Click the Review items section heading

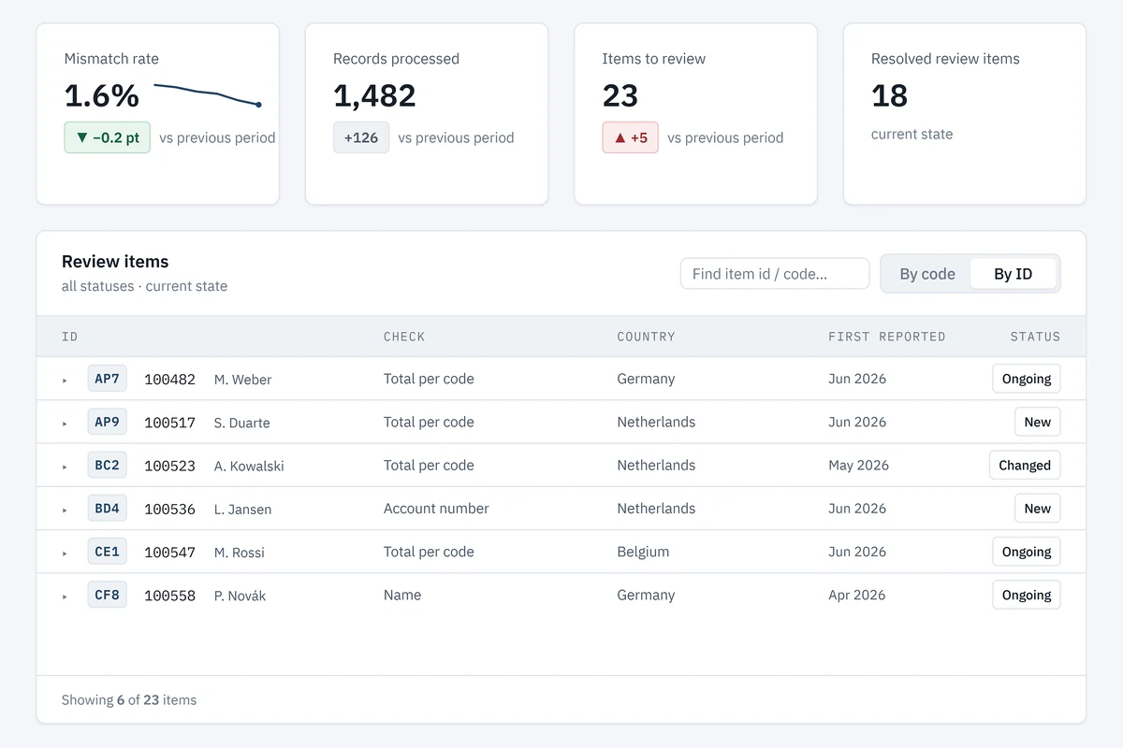(x=115, y=262)
